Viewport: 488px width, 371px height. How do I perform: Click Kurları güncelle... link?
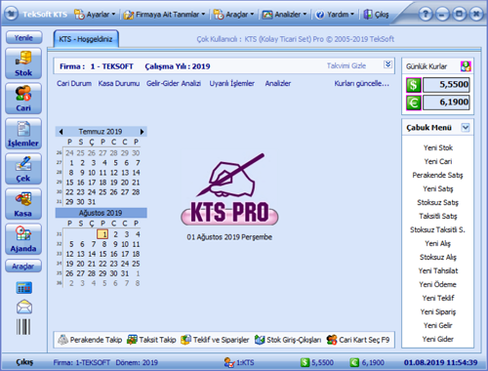coord(361,84)
